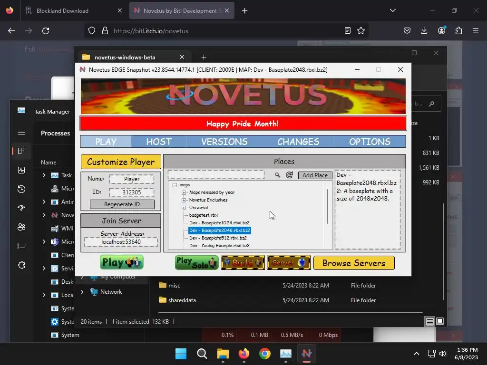Viewport: 487px width, 365px height.
Task: Click Novetus taskbar icon
Action: point(307,354)
